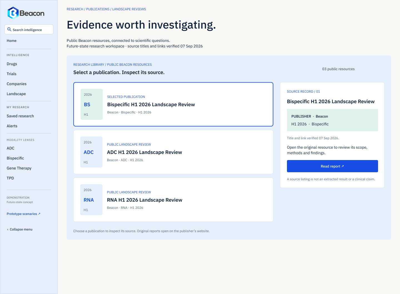
Task: Collapse the sidebar menu
Action: click(20, 229)
